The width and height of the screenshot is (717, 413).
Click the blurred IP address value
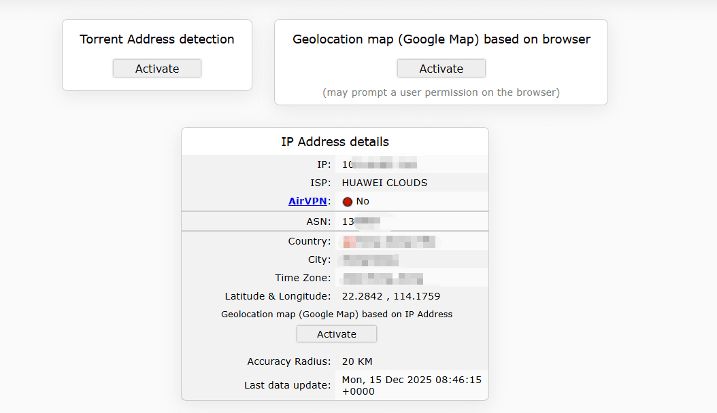click(379, 164)
